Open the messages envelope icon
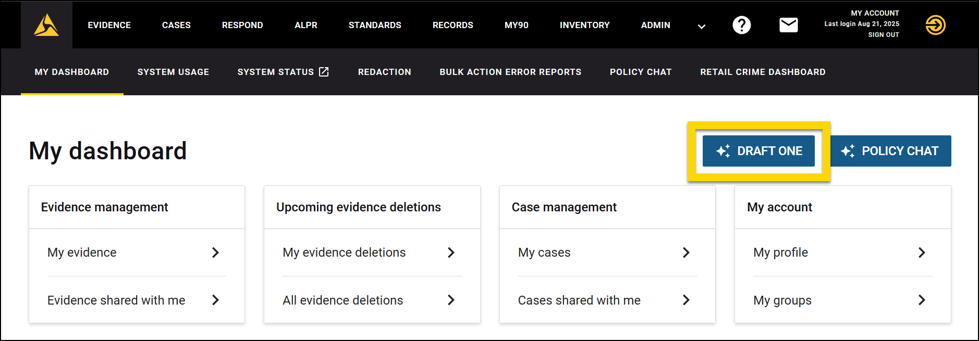The height and width of the screenshot is (341, 979). tap(788, 25)
